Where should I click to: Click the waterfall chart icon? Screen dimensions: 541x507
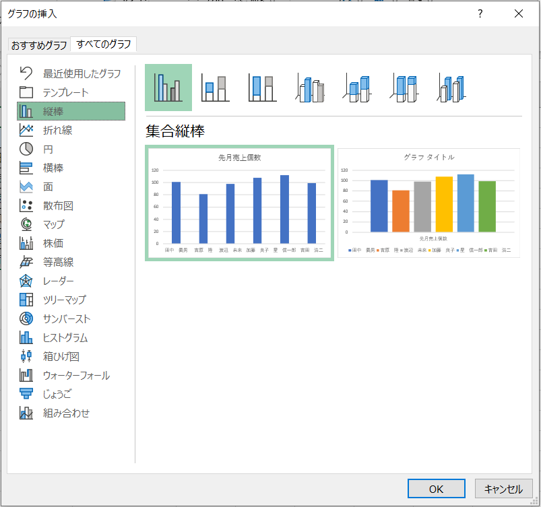pyautogui.click(x=26, y=375)
